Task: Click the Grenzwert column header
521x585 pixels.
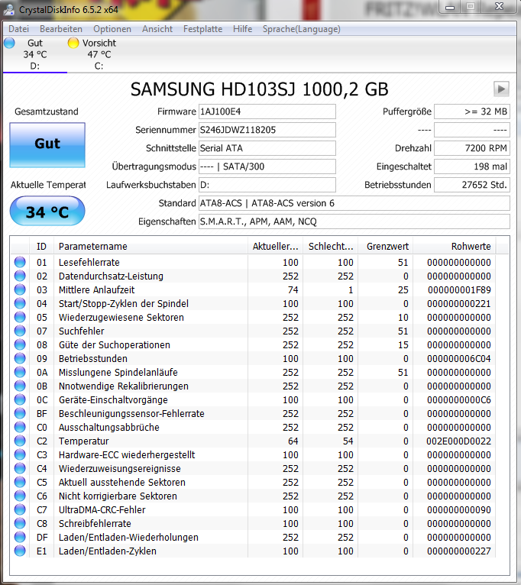Action: (386, 246)
